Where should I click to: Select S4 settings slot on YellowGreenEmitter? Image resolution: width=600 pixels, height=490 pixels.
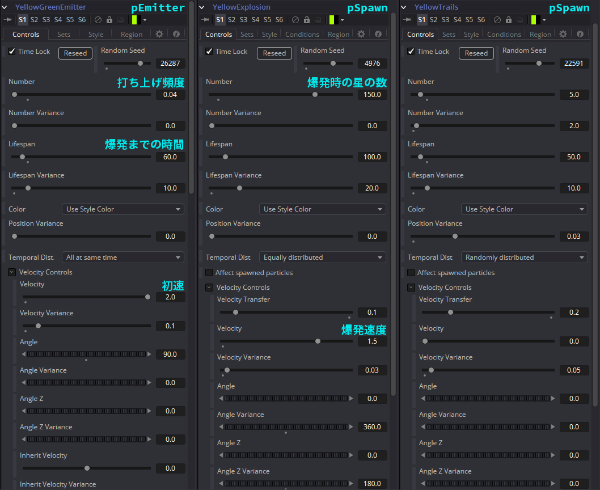click(58, 19)
